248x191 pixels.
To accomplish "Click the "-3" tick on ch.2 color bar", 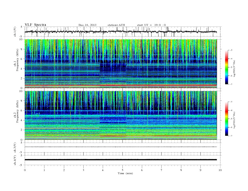I will pyautogui.click(x=231, y=102).
